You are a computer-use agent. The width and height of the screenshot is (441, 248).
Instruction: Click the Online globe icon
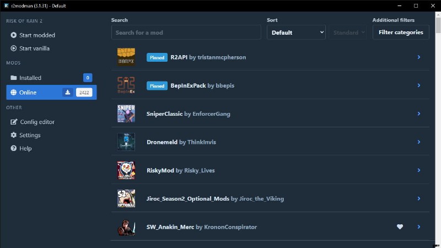(x=13, y=92)
